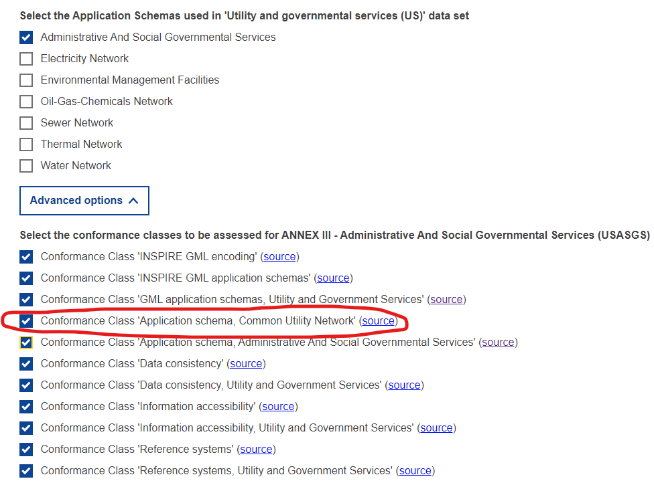Open source link for 'INSPIRE GML encoding'
The width and height of the screenshot is (654, 489).
click(279, 257)
